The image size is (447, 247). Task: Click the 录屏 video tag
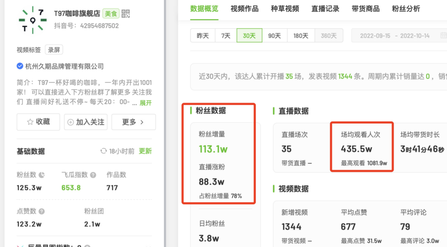[54, 50]
